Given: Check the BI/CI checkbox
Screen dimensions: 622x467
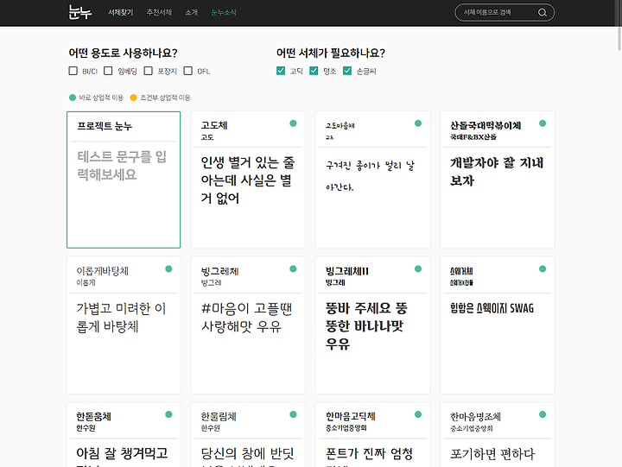Looking at the screenshot, I should [73, 71].
